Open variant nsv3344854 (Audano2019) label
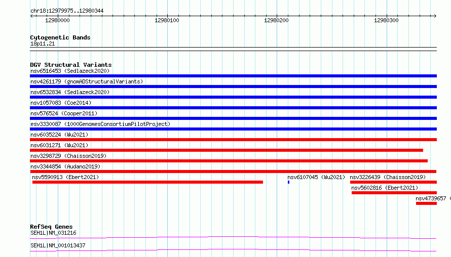 [x=65, y=166]
